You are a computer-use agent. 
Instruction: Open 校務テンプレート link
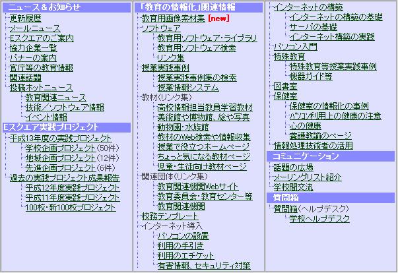(x=170, y=216)
